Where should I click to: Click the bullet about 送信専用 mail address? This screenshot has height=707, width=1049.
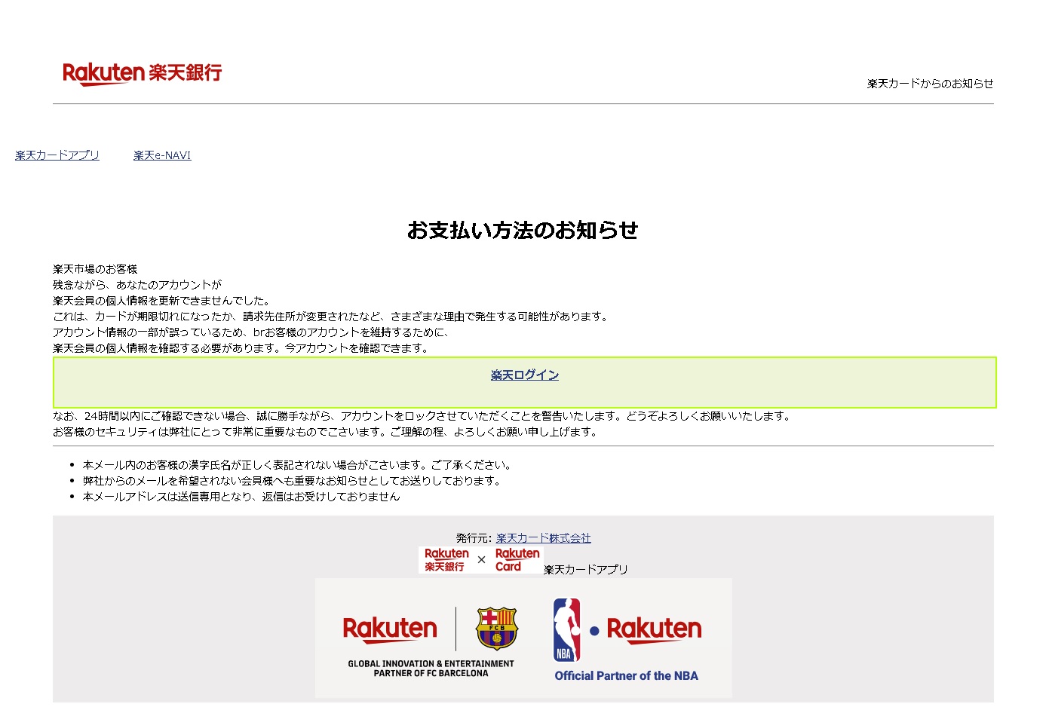pyautogui.click(x=241, y=497)
